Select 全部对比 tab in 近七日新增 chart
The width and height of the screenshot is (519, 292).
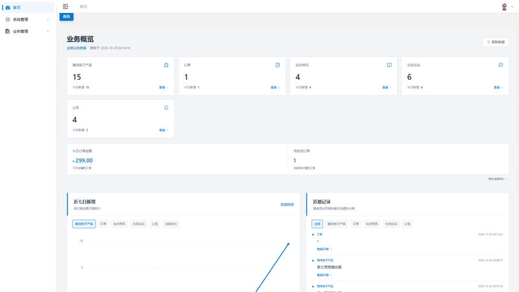[x=171, y=224]
